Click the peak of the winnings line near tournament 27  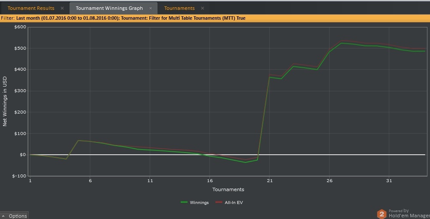pyautogui.click(x=341, y=43)
